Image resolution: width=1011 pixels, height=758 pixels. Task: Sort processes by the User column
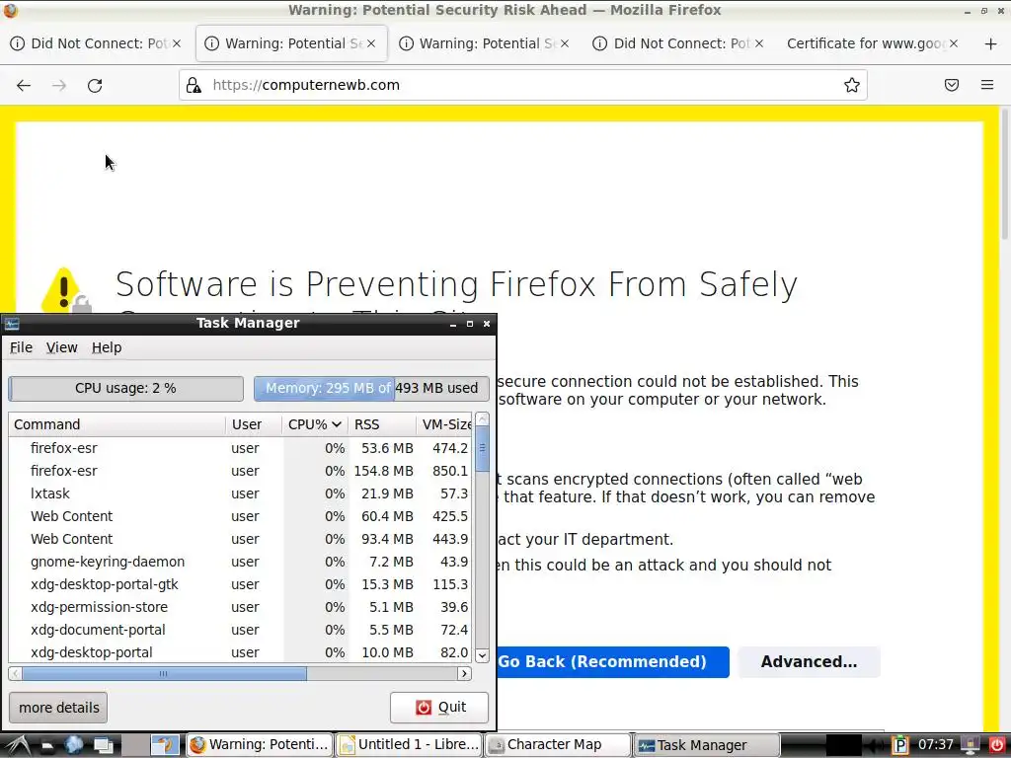coord(254,424)
